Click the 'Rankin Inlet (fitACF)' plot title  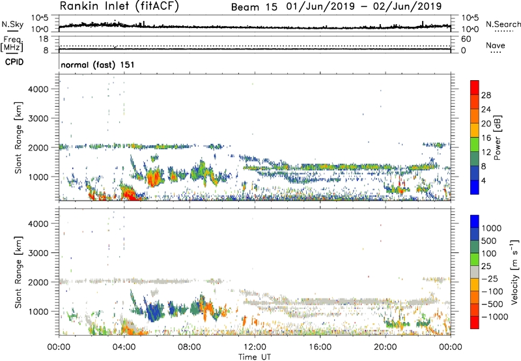coord(119,6)
